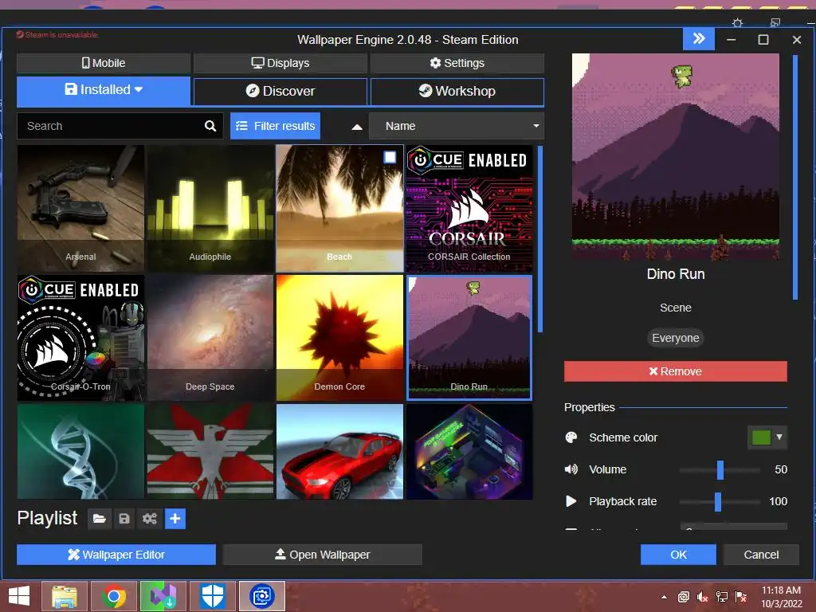
Task: Select the DNA helix wallpaper thumbnail
Action: 80,452
